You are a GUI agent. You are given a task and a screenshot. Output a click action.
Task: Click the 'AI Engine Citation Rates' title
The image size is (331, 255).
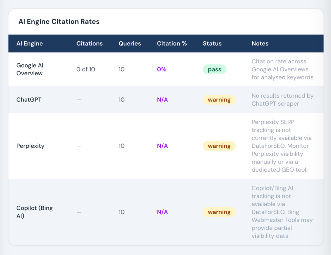coord(59,22)
